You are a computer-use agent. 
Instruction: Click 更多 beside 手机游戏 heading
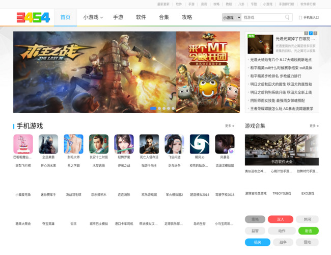click(230, 126)
